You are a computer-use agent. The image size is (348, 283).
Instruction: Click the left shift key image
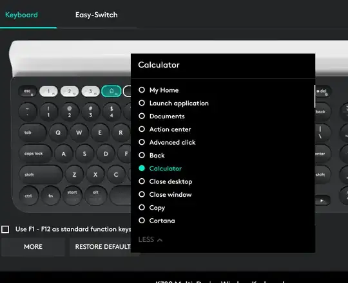[x=41, y=175]
